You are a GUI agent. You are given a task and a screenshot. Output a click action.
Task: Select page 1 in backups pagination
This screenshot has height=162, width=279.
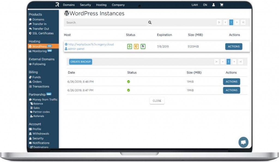229,62
